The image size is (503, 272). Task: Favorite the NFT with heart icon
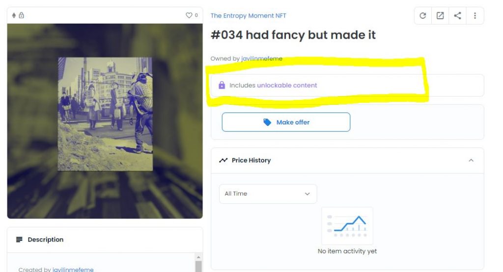tap(189, 15)
